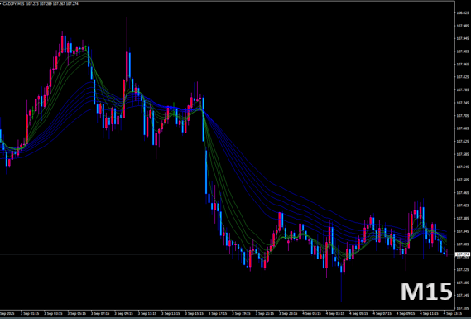Click the 108.025 price axis label

coord(463,13)
